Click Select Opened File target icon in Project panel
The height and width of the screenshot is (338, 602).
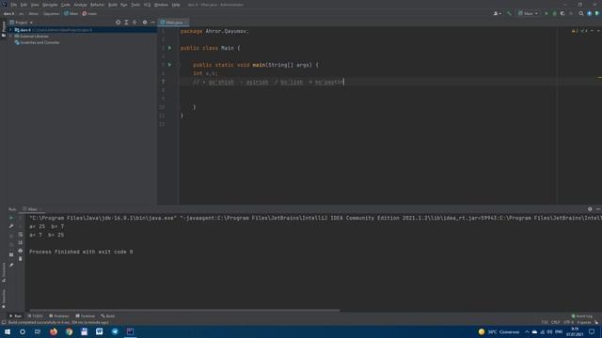coord(118,23)
